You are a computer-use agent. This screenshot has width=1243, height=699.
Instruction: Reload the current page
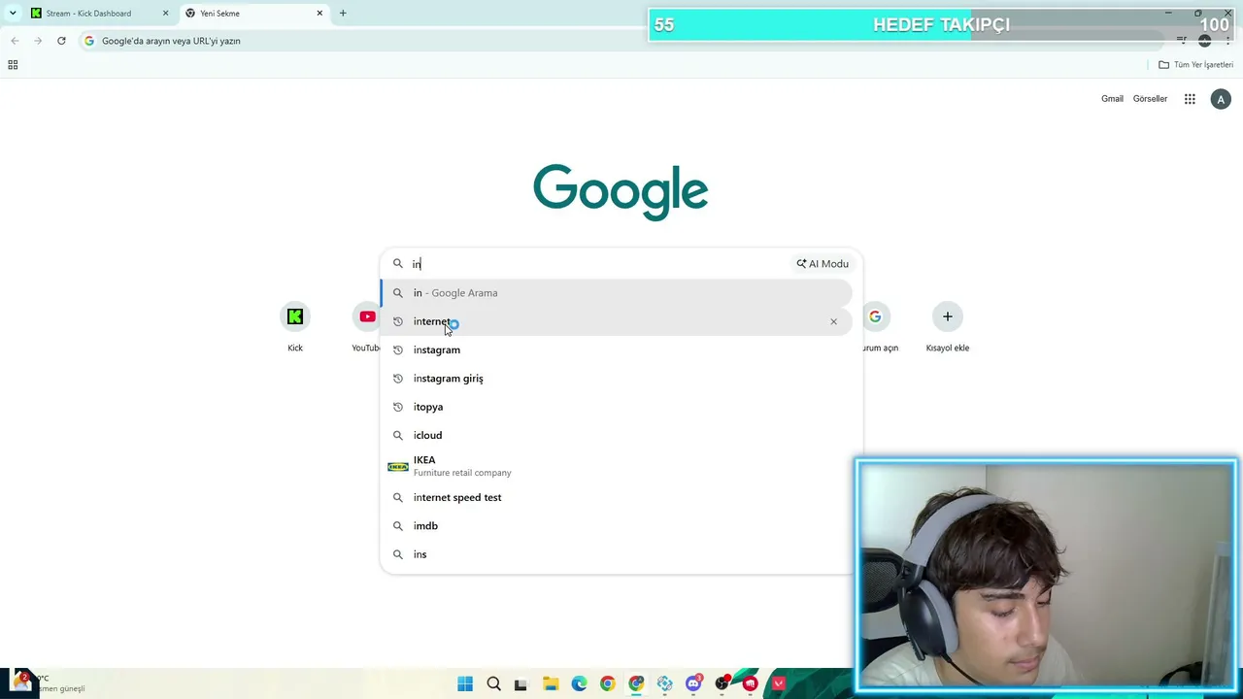pos(61,41)
